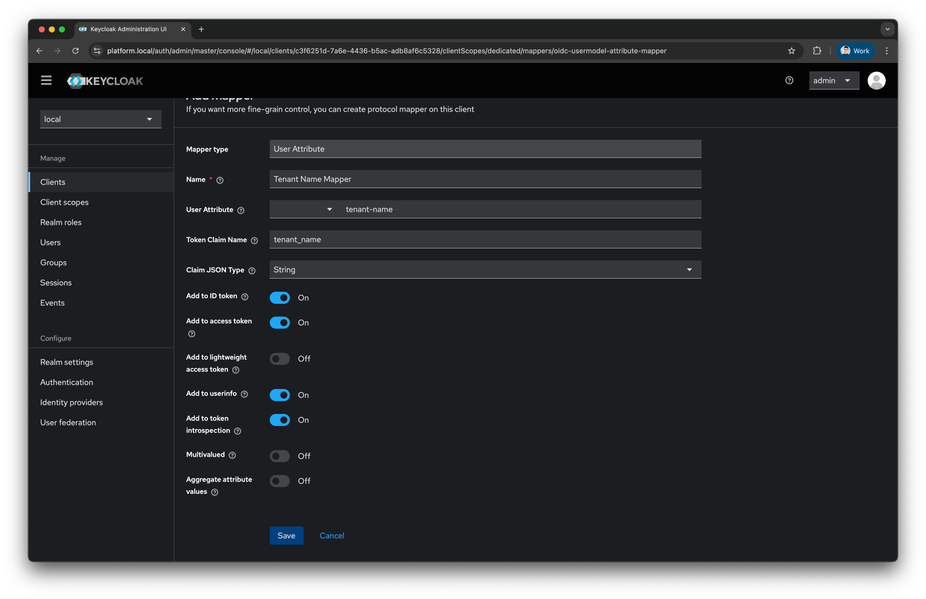Open the help question-mark icon in header

click(789, 80)
